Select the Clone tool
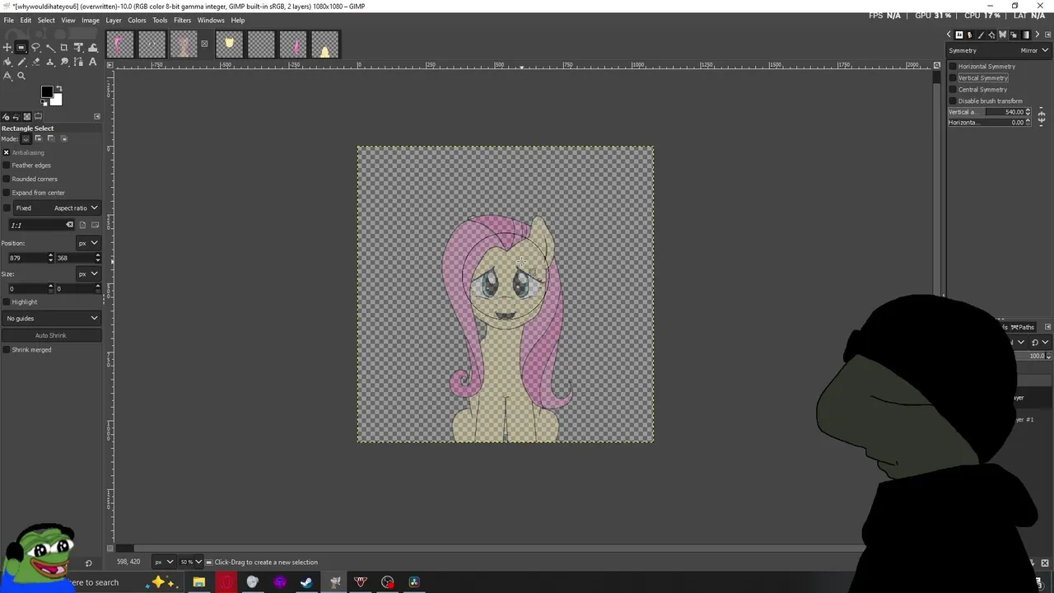This screenshot has width=1054, height=593. click(50, 62)
